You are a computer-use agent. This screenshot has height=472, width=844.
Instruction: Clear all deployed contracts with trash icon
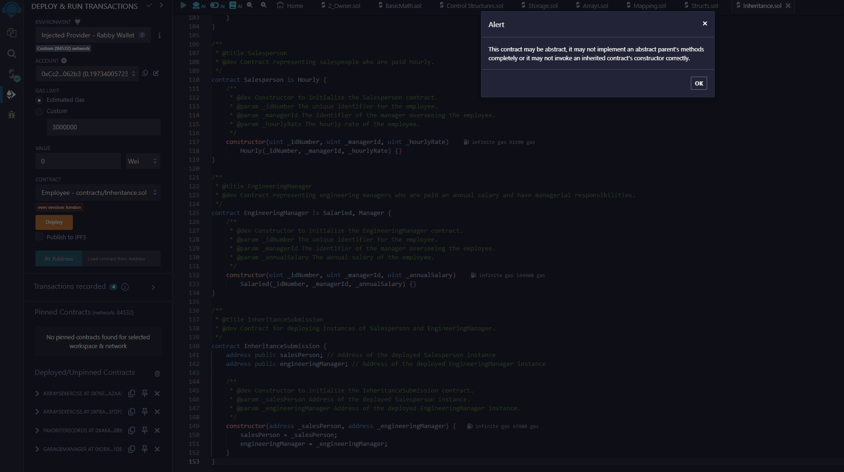point(157,373)
